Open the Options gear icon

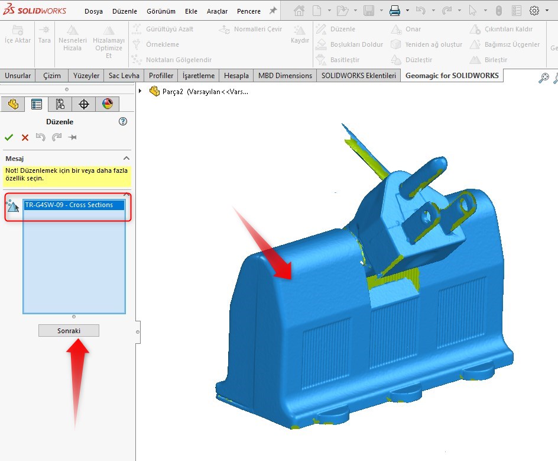534,11
